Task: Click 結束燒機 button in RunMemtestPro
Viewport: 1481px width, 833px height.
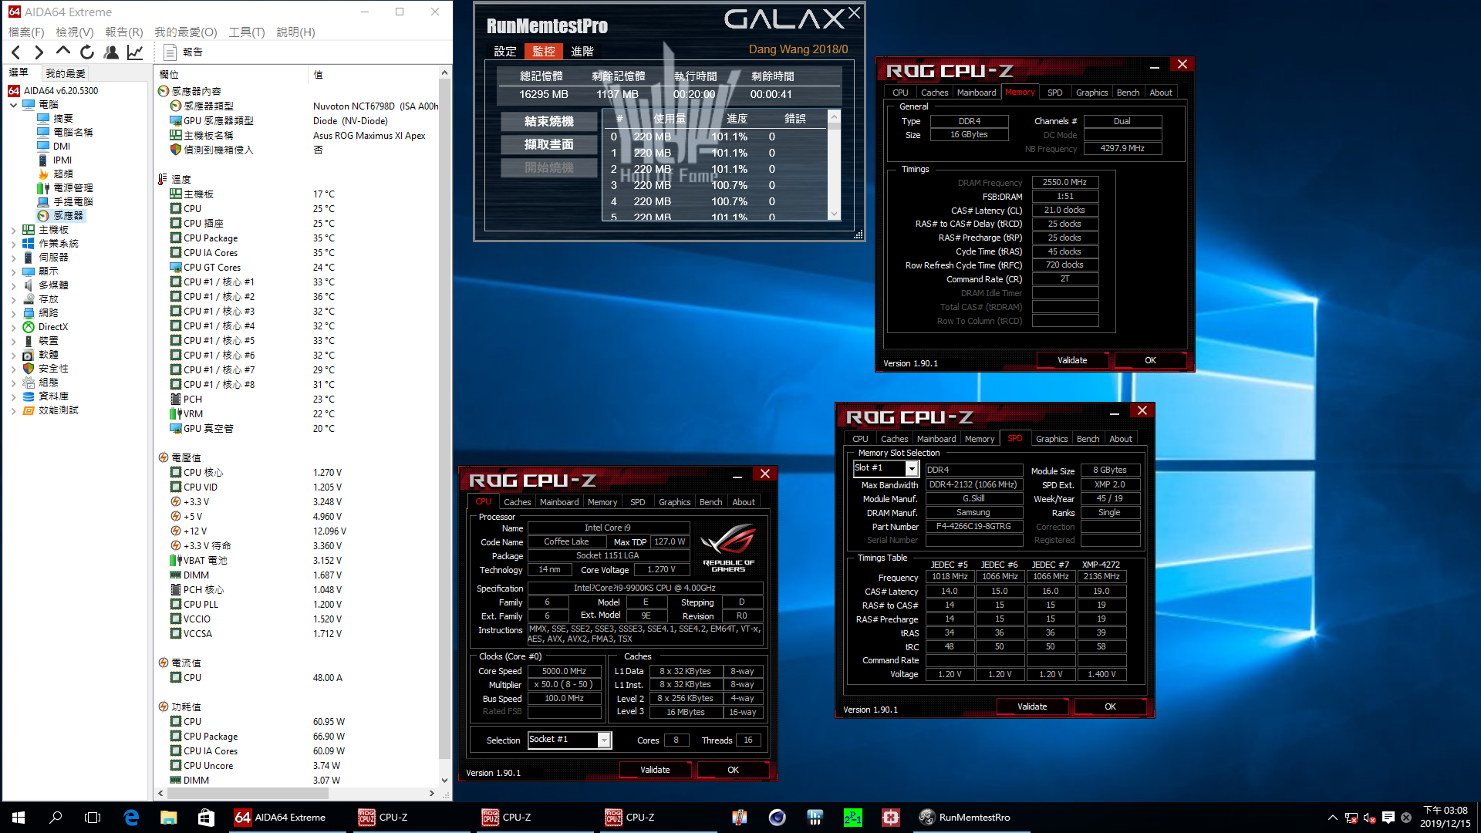Action: pos(549,122)
